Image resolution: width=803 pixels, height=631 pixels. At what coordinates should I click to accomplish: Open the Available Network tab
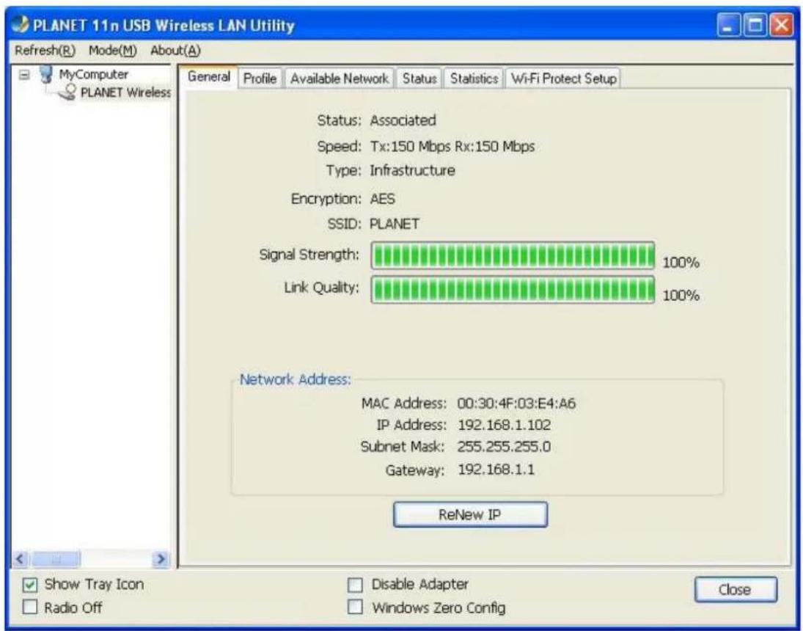[339, 79]
